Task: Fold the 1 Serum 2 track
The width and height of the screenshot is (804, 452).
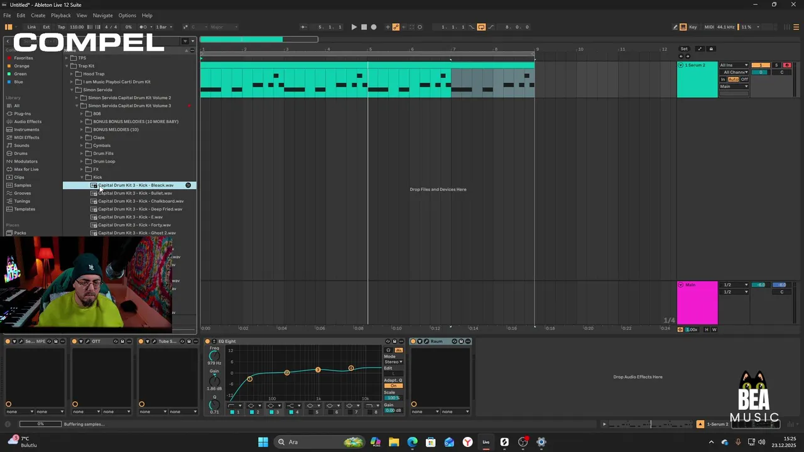Action: (x=680, y=65)
